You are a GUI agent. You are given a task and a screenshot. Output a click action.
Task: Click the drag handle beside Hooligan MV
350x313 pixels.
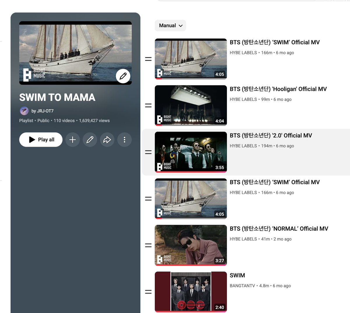[x=148, y=105]
